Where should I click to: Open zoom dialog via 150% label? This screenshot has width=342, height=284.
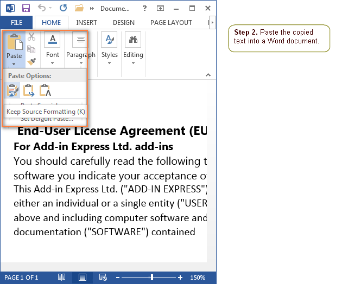(198, 277)
